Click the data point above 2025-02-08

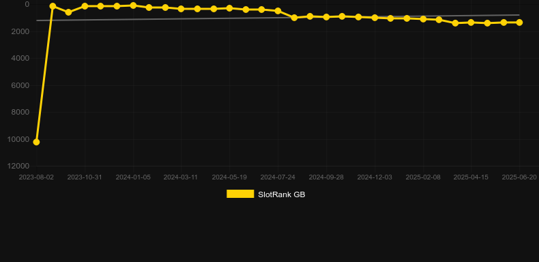tap(423, 19)
